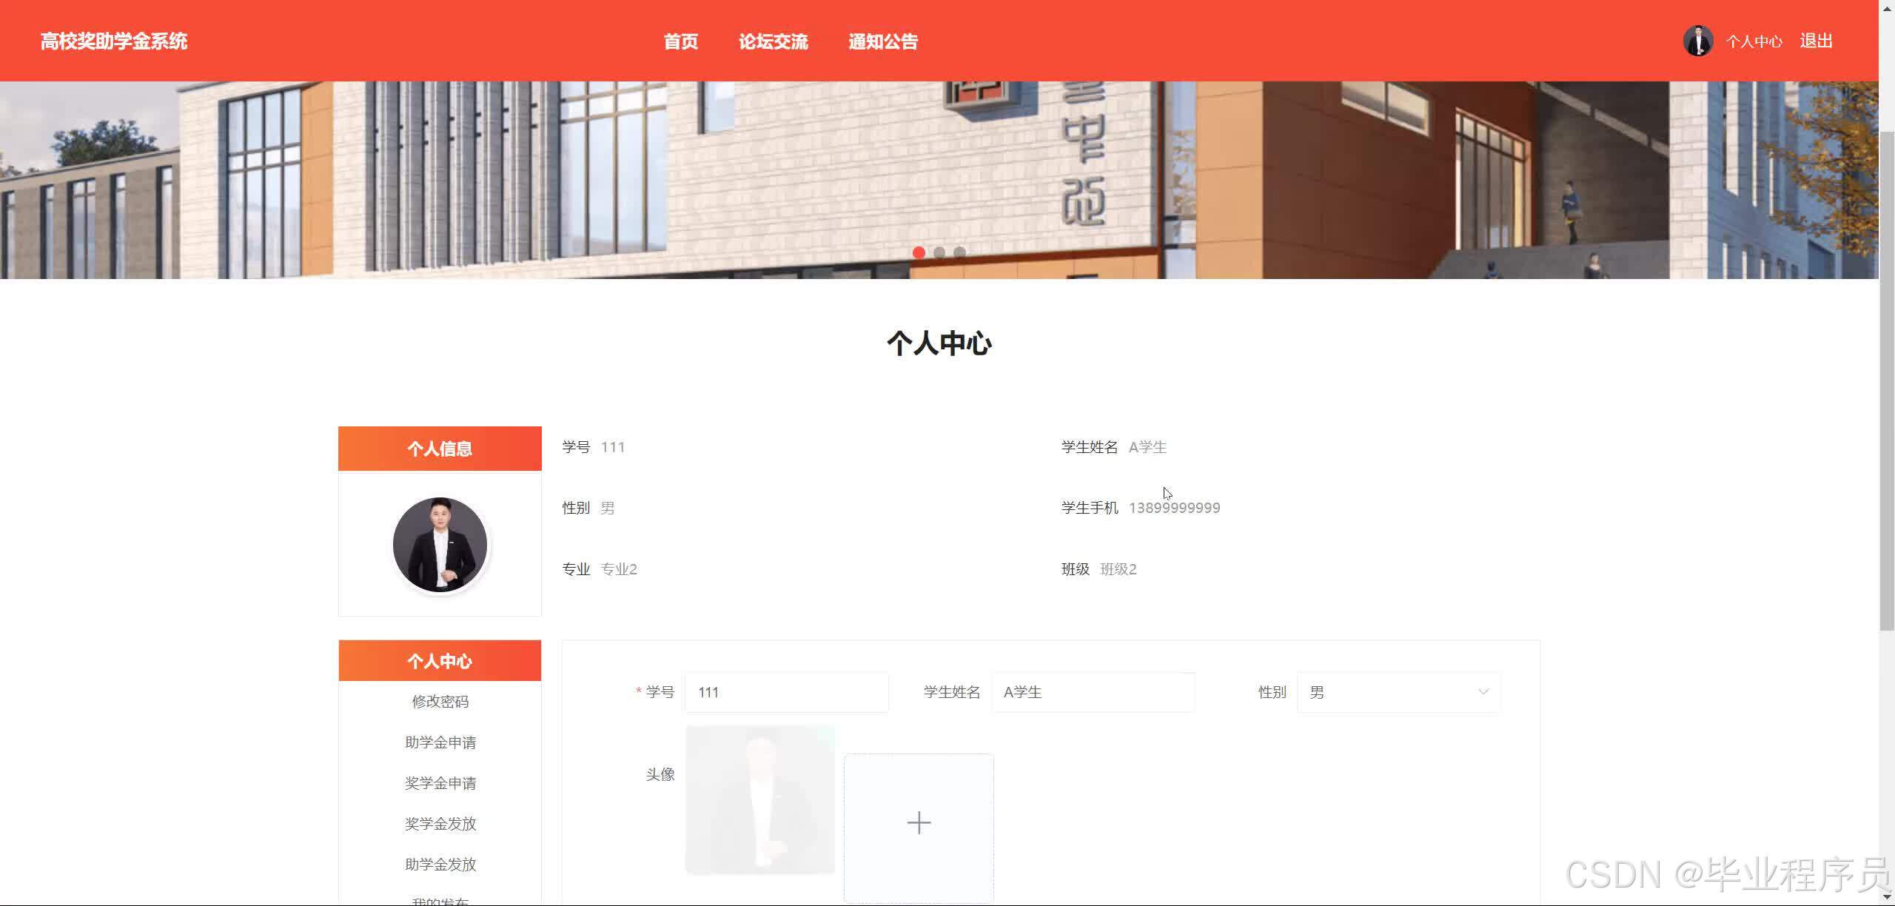The width and height of the screenshot is (1895, 906).
Task: Click the 学号 input field showing 111
Action: pos(786,692)
